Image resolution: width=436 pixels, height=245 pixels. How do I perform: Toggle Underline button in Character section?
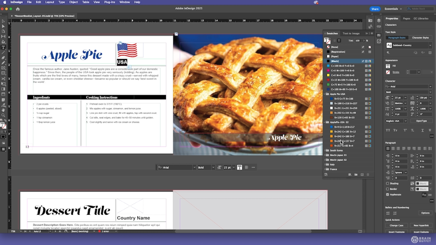pos(423,130)
